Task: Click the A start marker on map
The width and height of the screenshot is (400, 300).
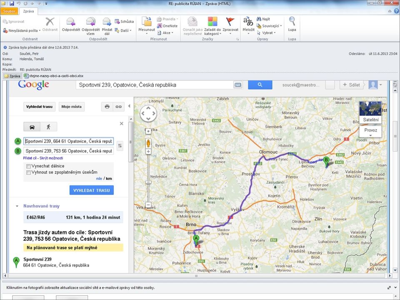Action: tap(196, 240)
